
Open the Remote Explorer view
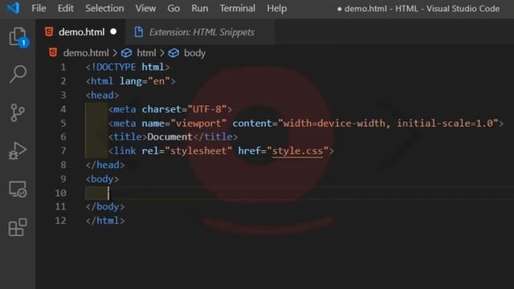[x=18, y=189]
